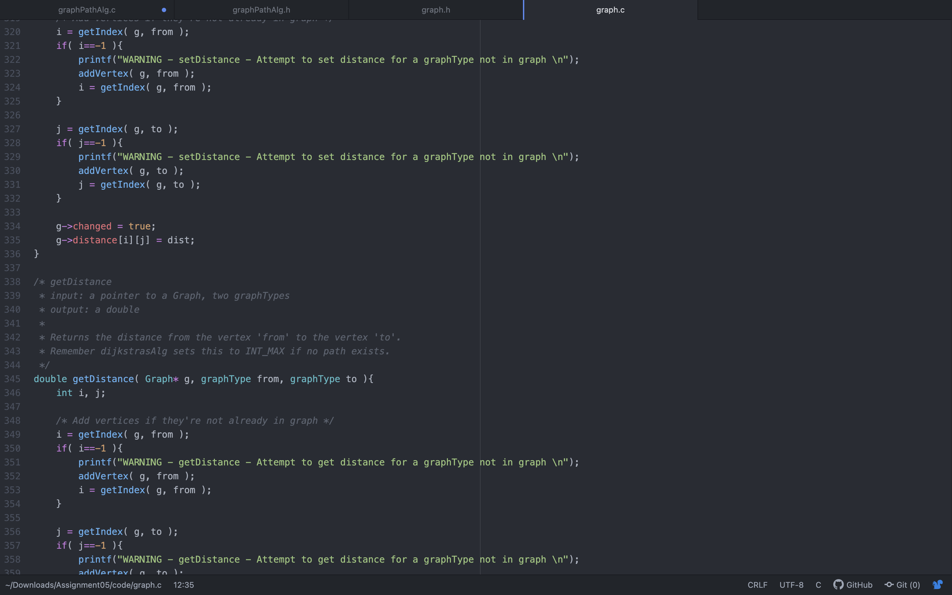Place cursor on getDistance function name definition
Viewport: 952px width, 595px height.
pyautogui.click(x=103, y=379)
